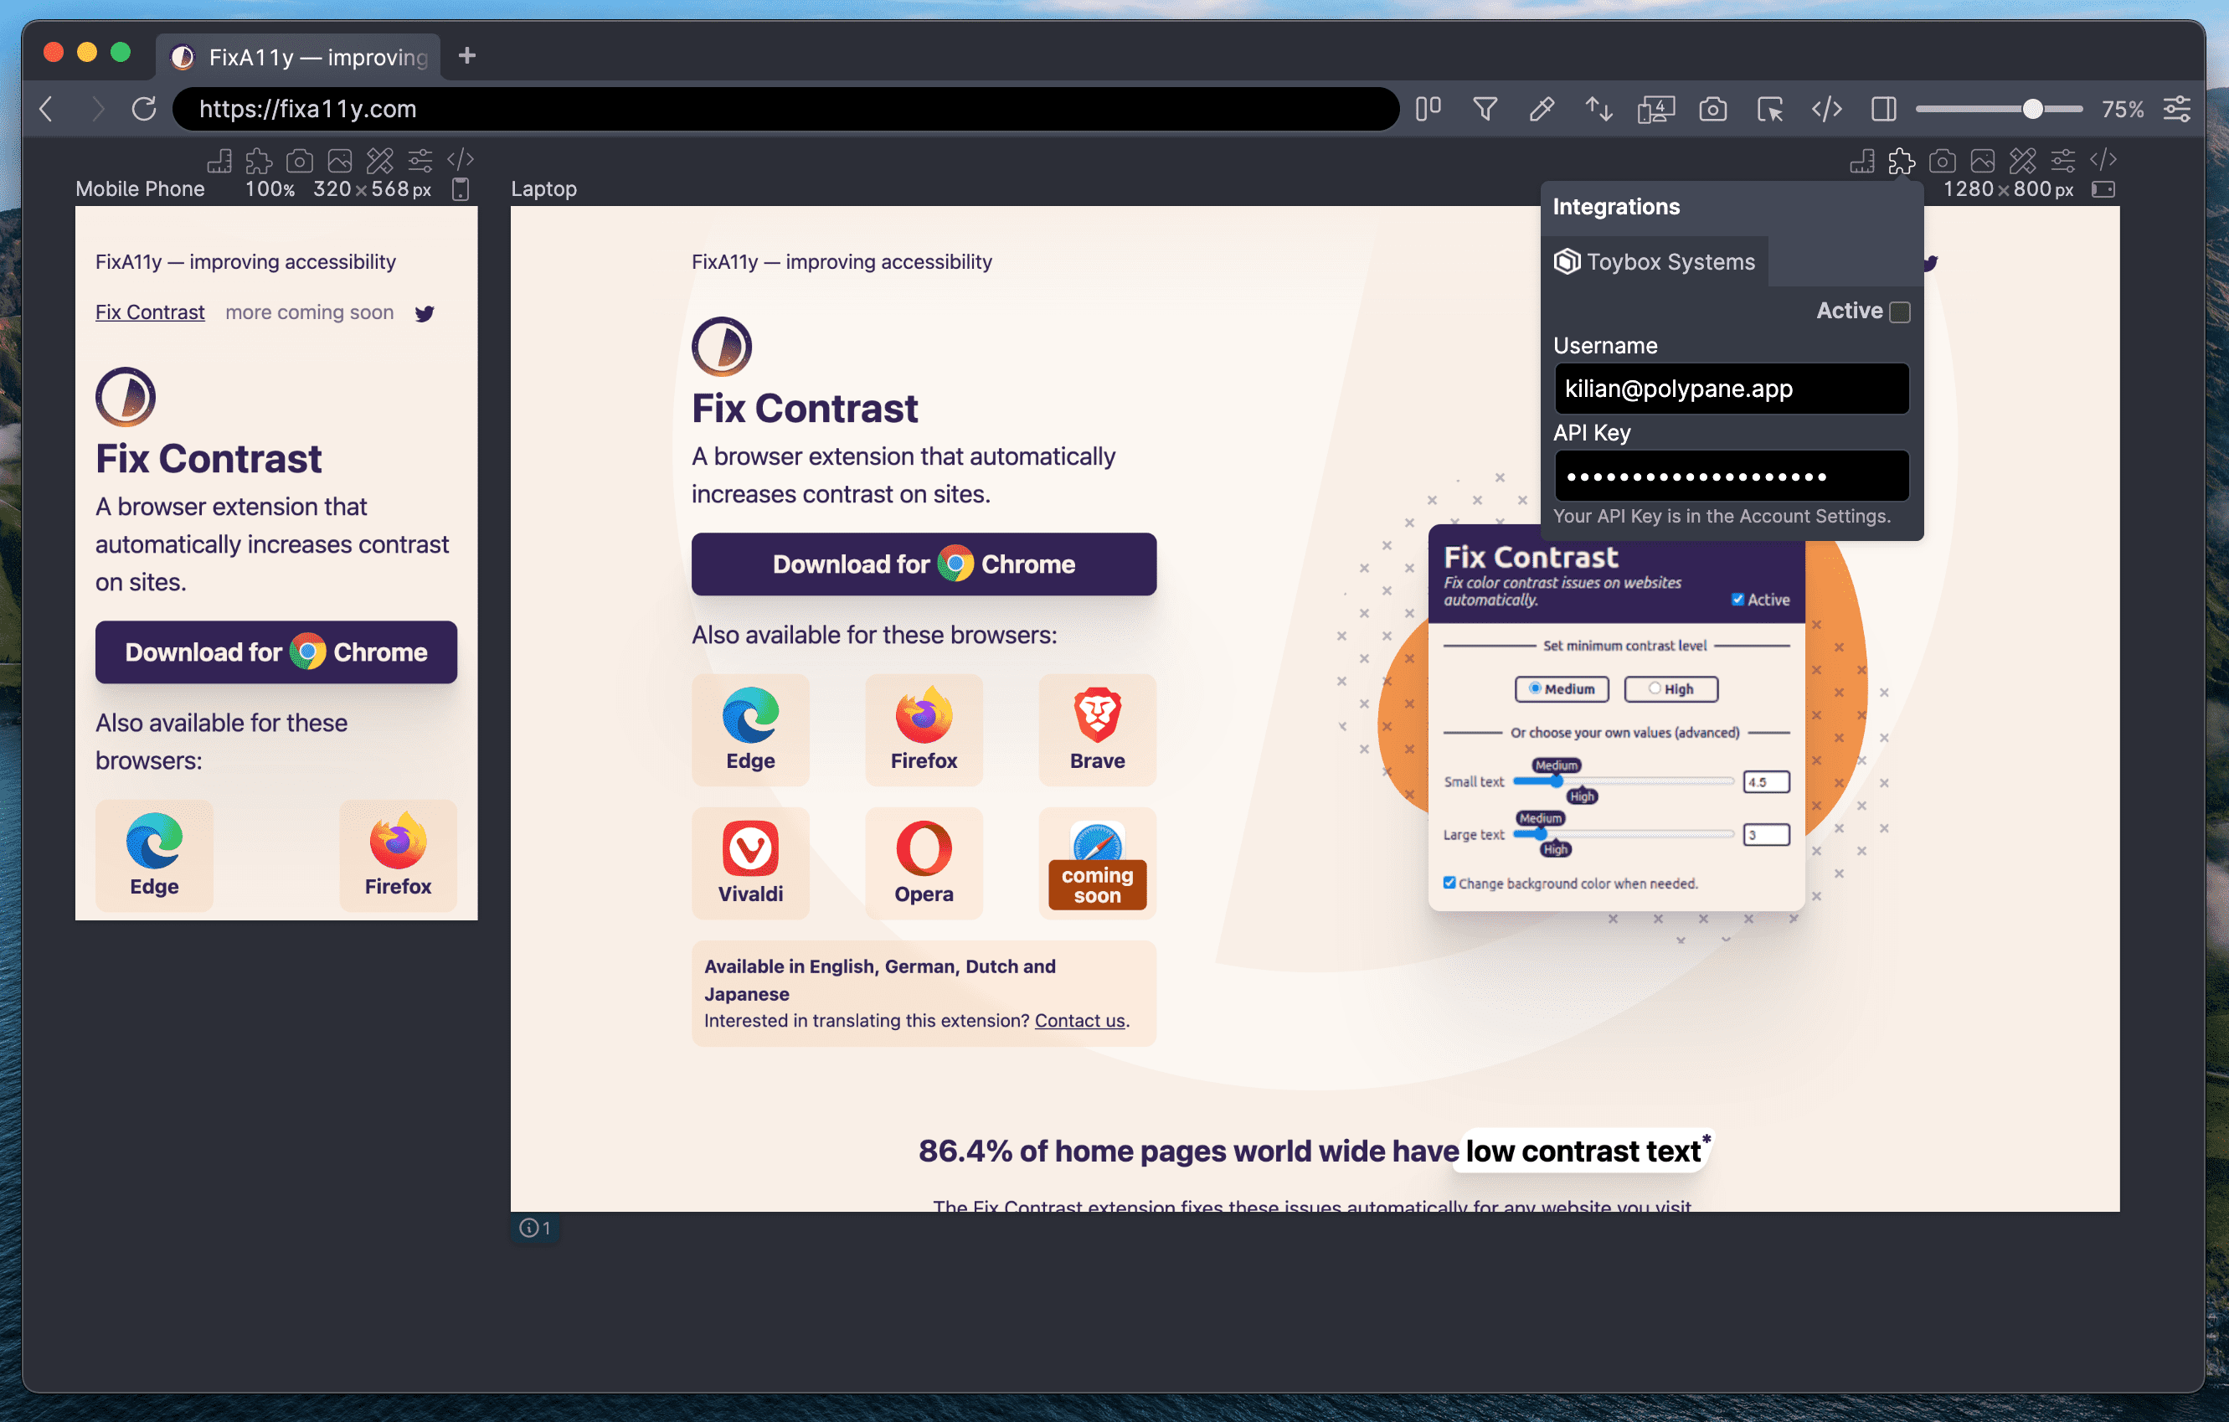Click the Fix Contrast extension preview screenshot
2229x1422 pixels.
(x=1616, y=718)
